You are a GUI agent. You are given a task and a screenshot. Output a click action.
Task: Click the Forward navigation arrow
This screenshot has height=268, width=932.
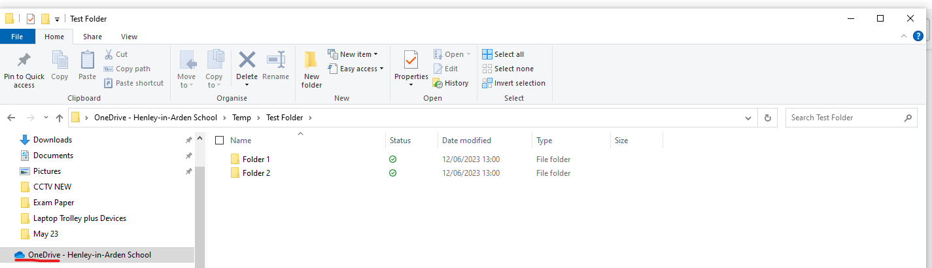(x=30, y=118)
